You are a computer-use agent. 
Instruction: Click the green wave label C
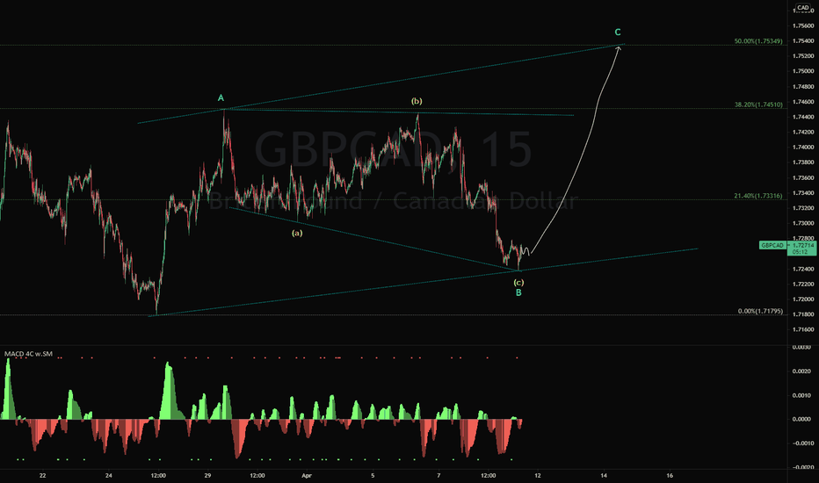[x=618, y=32]
